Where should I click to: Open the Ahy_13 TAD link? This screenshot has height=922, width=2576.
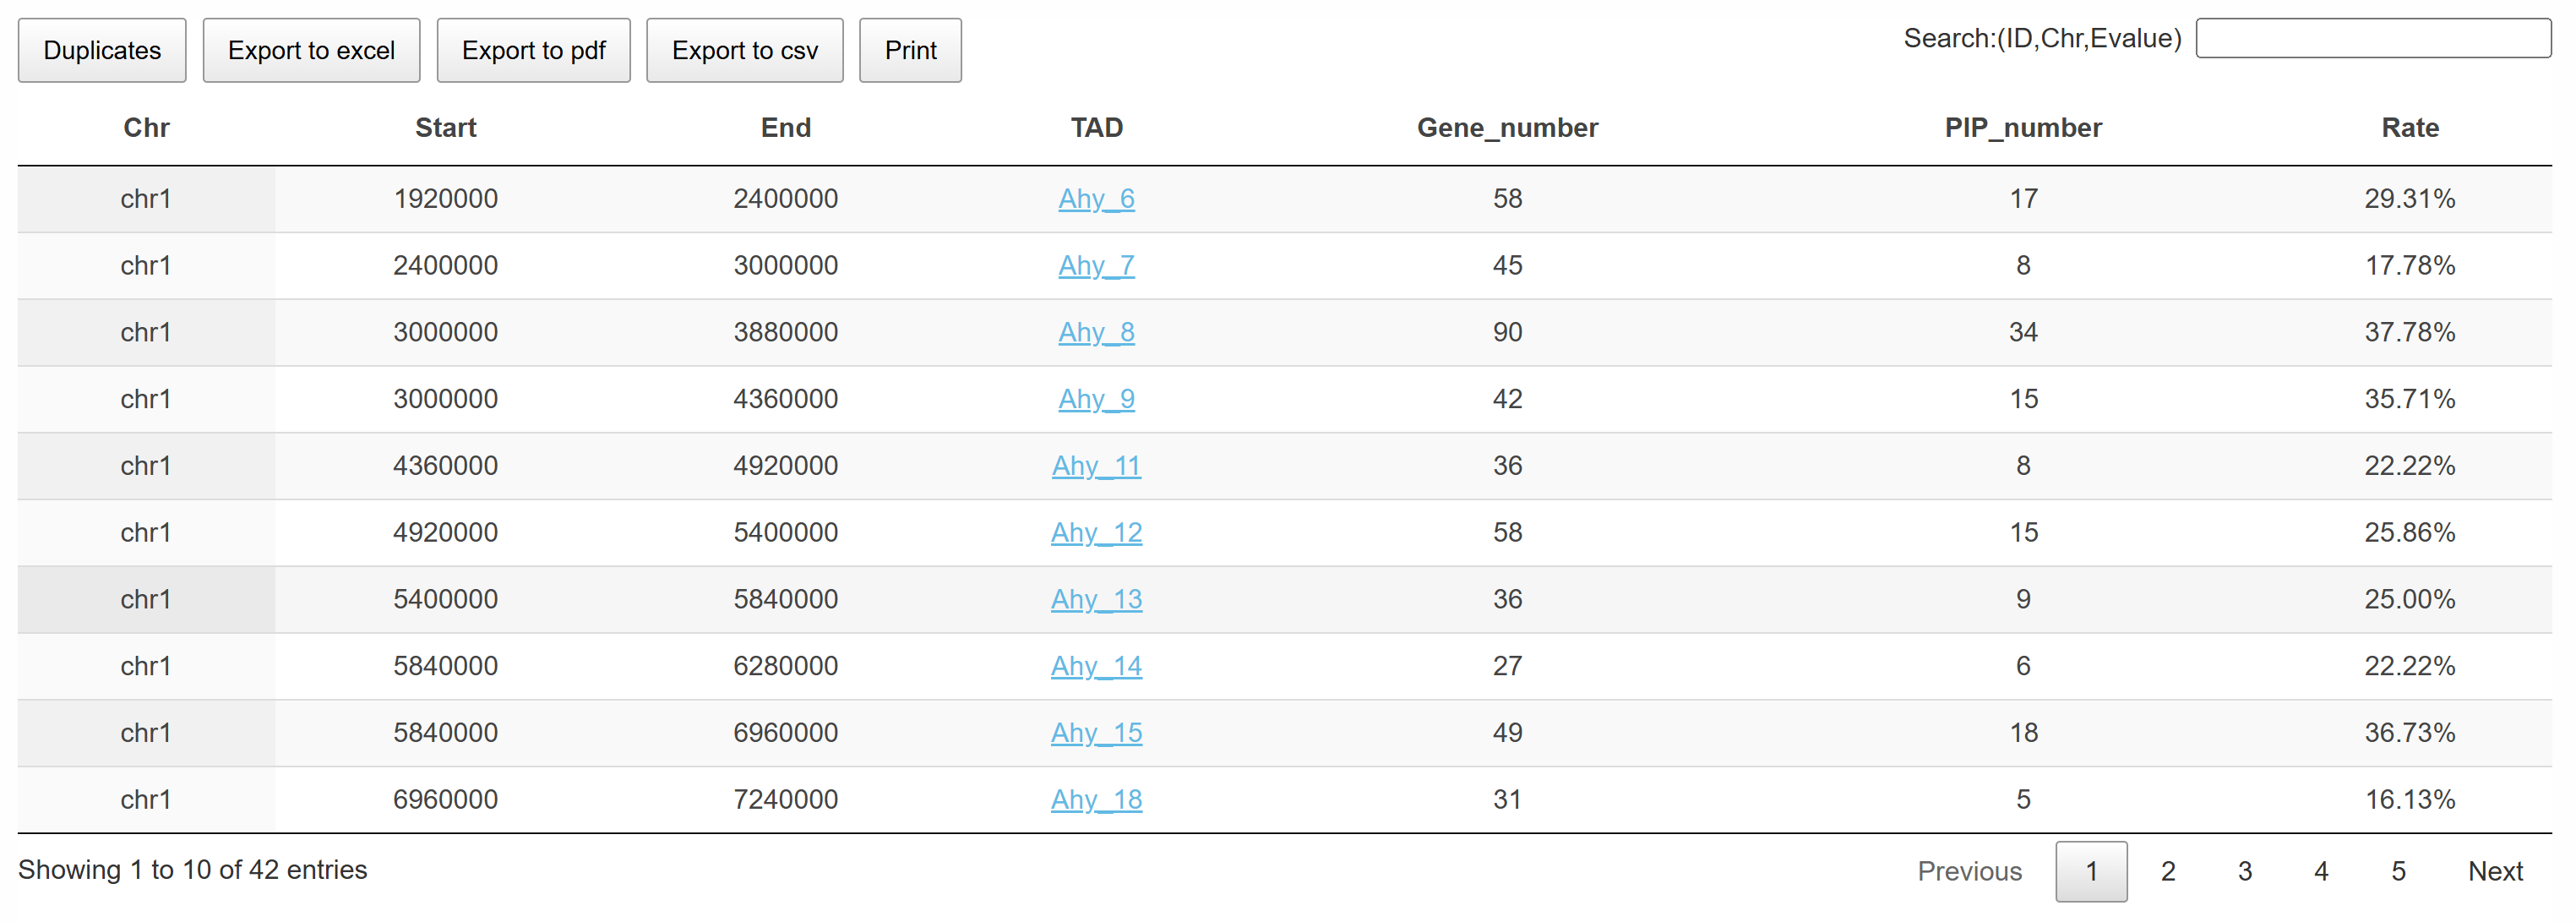tap(1096, 599)
